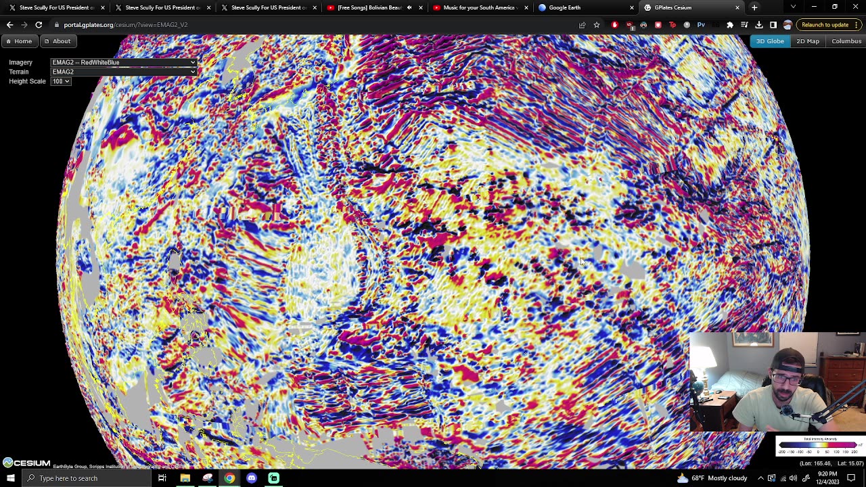This screenshot has height=487, width=866.
Task: Open the glasses-face extension icon
Action: click(643, 25)
